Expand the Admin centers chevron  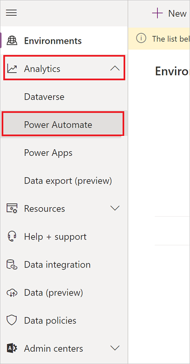pos(115,348)
